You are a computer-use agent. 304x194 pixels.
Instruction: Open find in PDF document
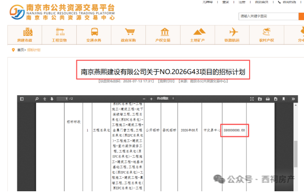pos(37,99)
